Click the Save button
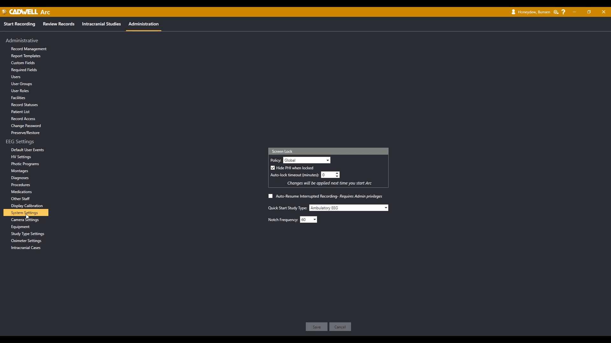 pyautogui.click(x=317, y=326)
